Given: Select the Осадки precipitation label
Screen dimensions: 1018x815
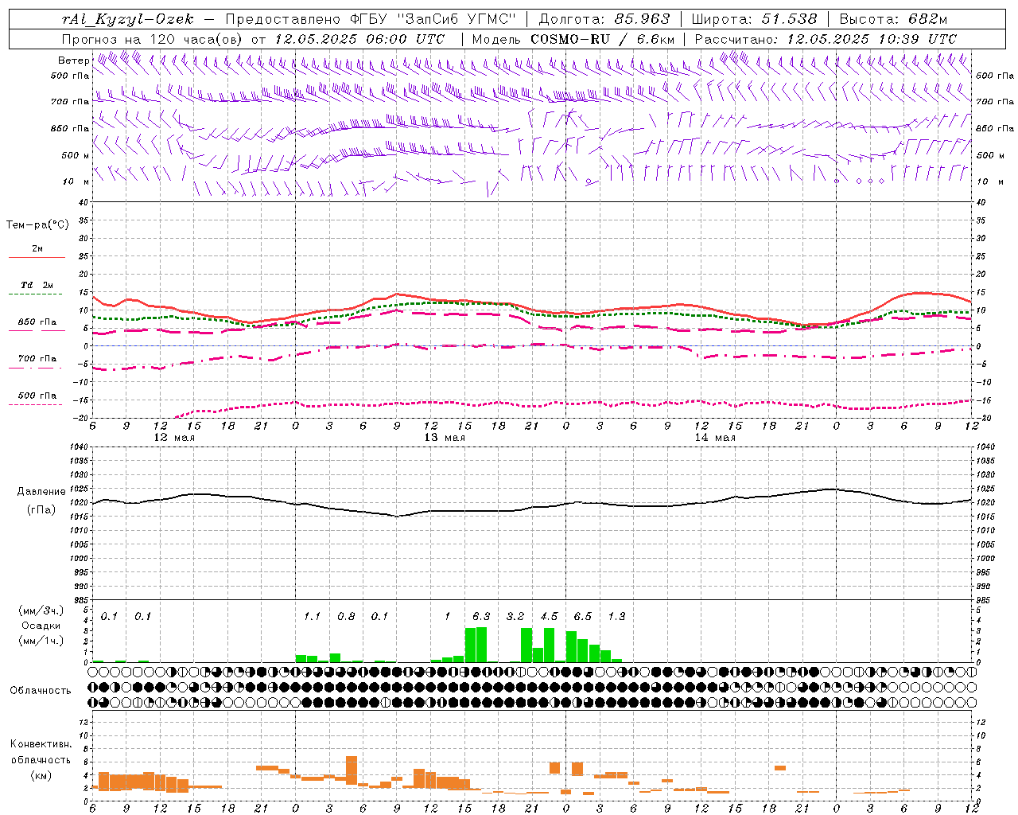Looking at the screenshot, I should point(41,626).
